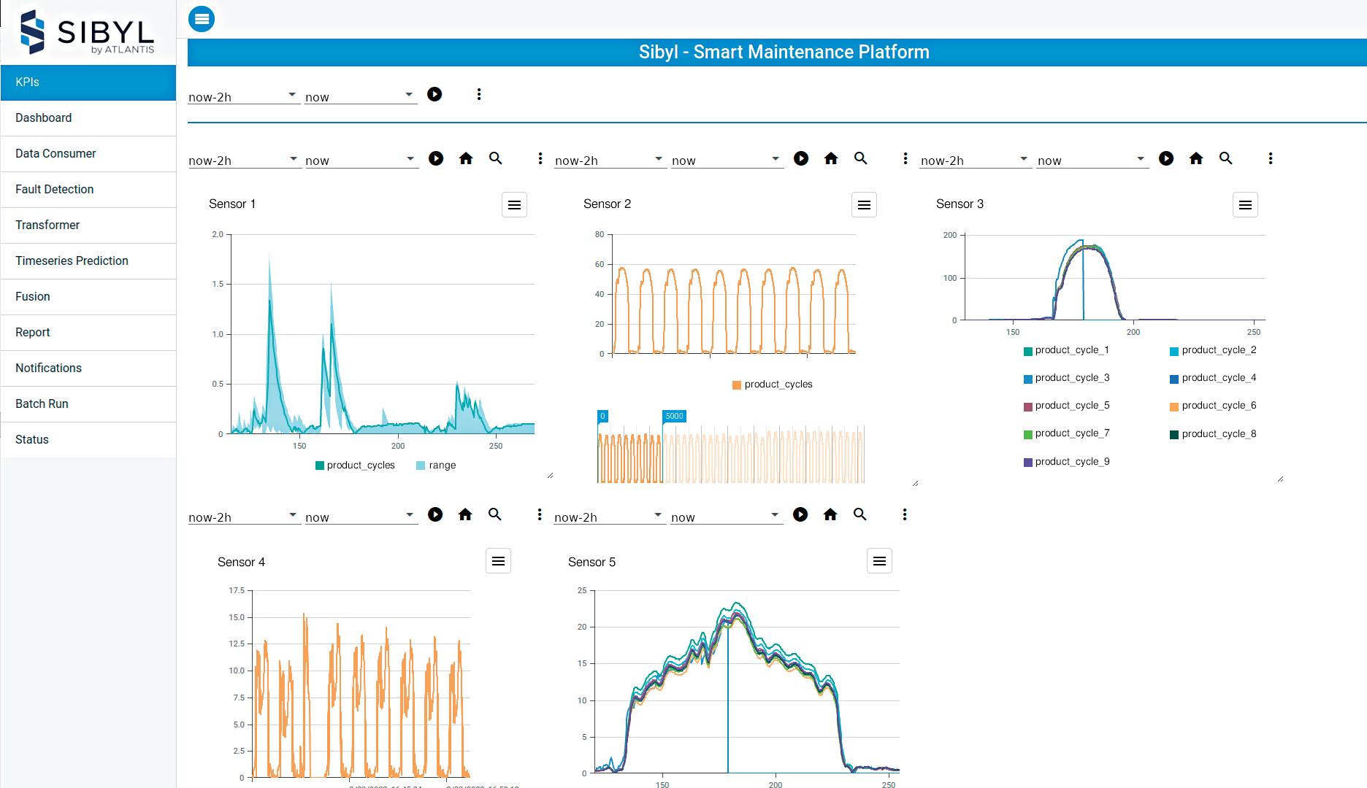Image resolution: width=1367 pixels, height=788 pixels.
Task: Expand the now-2h dropdown above Sensor 3
Action: [976, 159]
